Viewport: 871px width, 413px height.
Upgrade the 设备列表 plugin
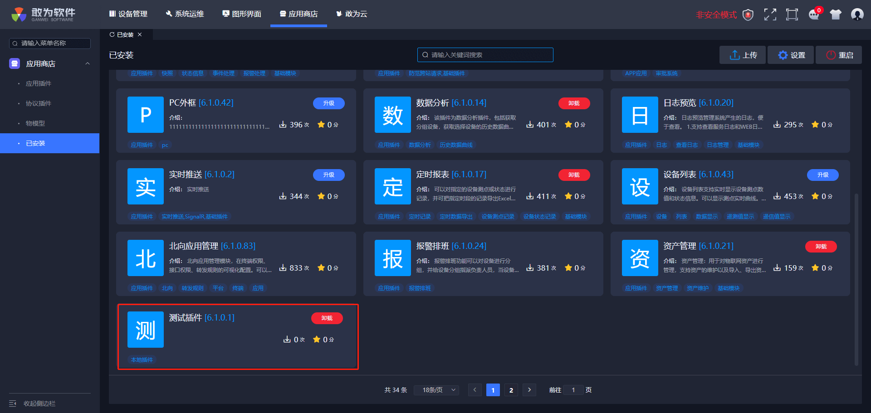[823, 175]
